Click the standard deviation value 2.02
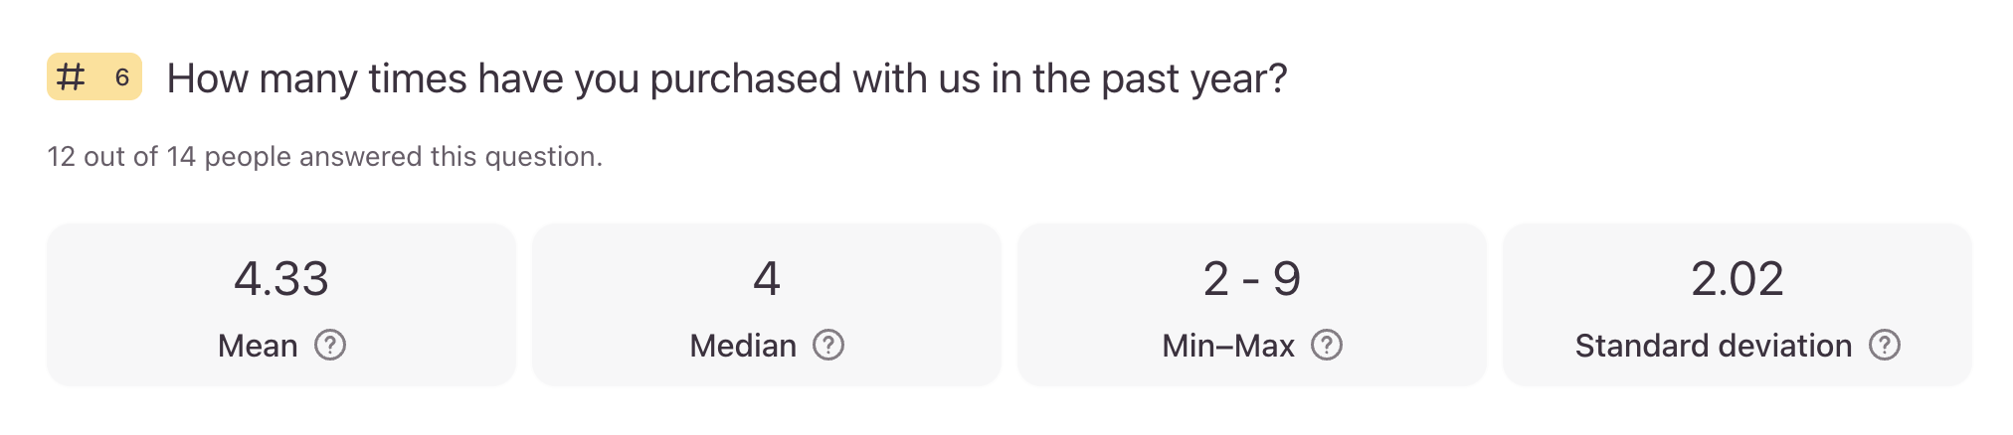The height and width of the screenshot is (435, 2013). click(x=1737, y=279)
